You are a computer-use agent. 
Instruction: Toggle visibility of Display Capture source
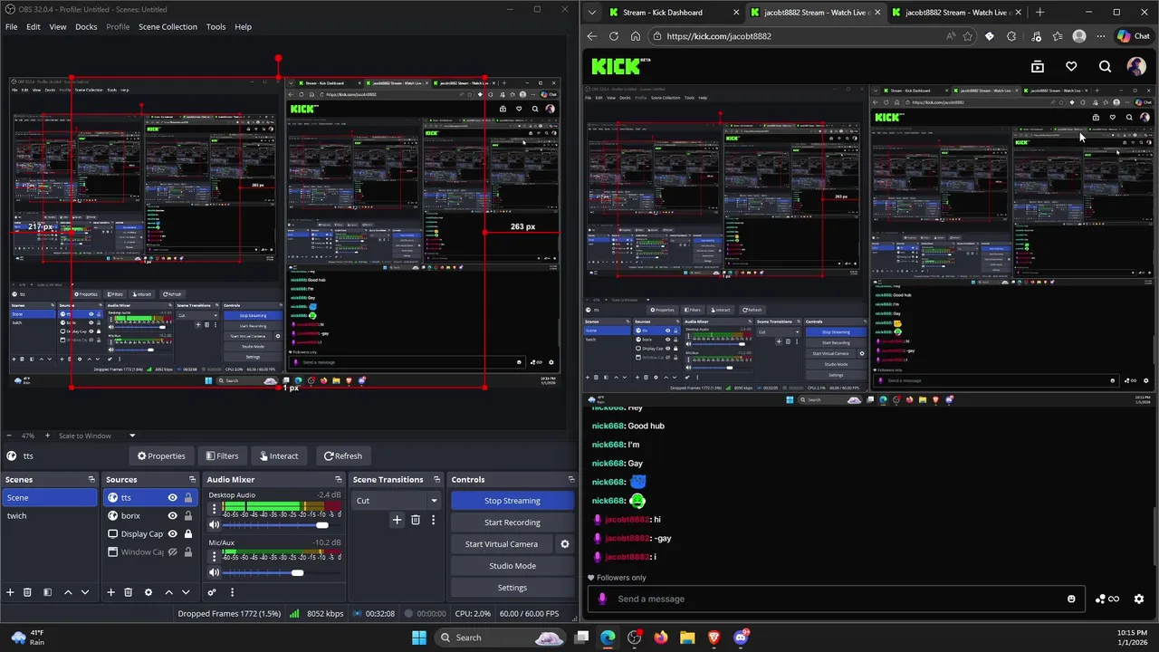coord(172,533)
